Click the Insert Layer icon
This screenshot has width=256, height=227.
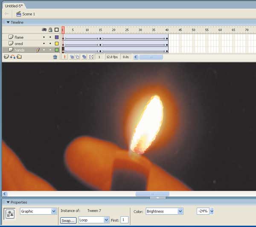point(6,57)
